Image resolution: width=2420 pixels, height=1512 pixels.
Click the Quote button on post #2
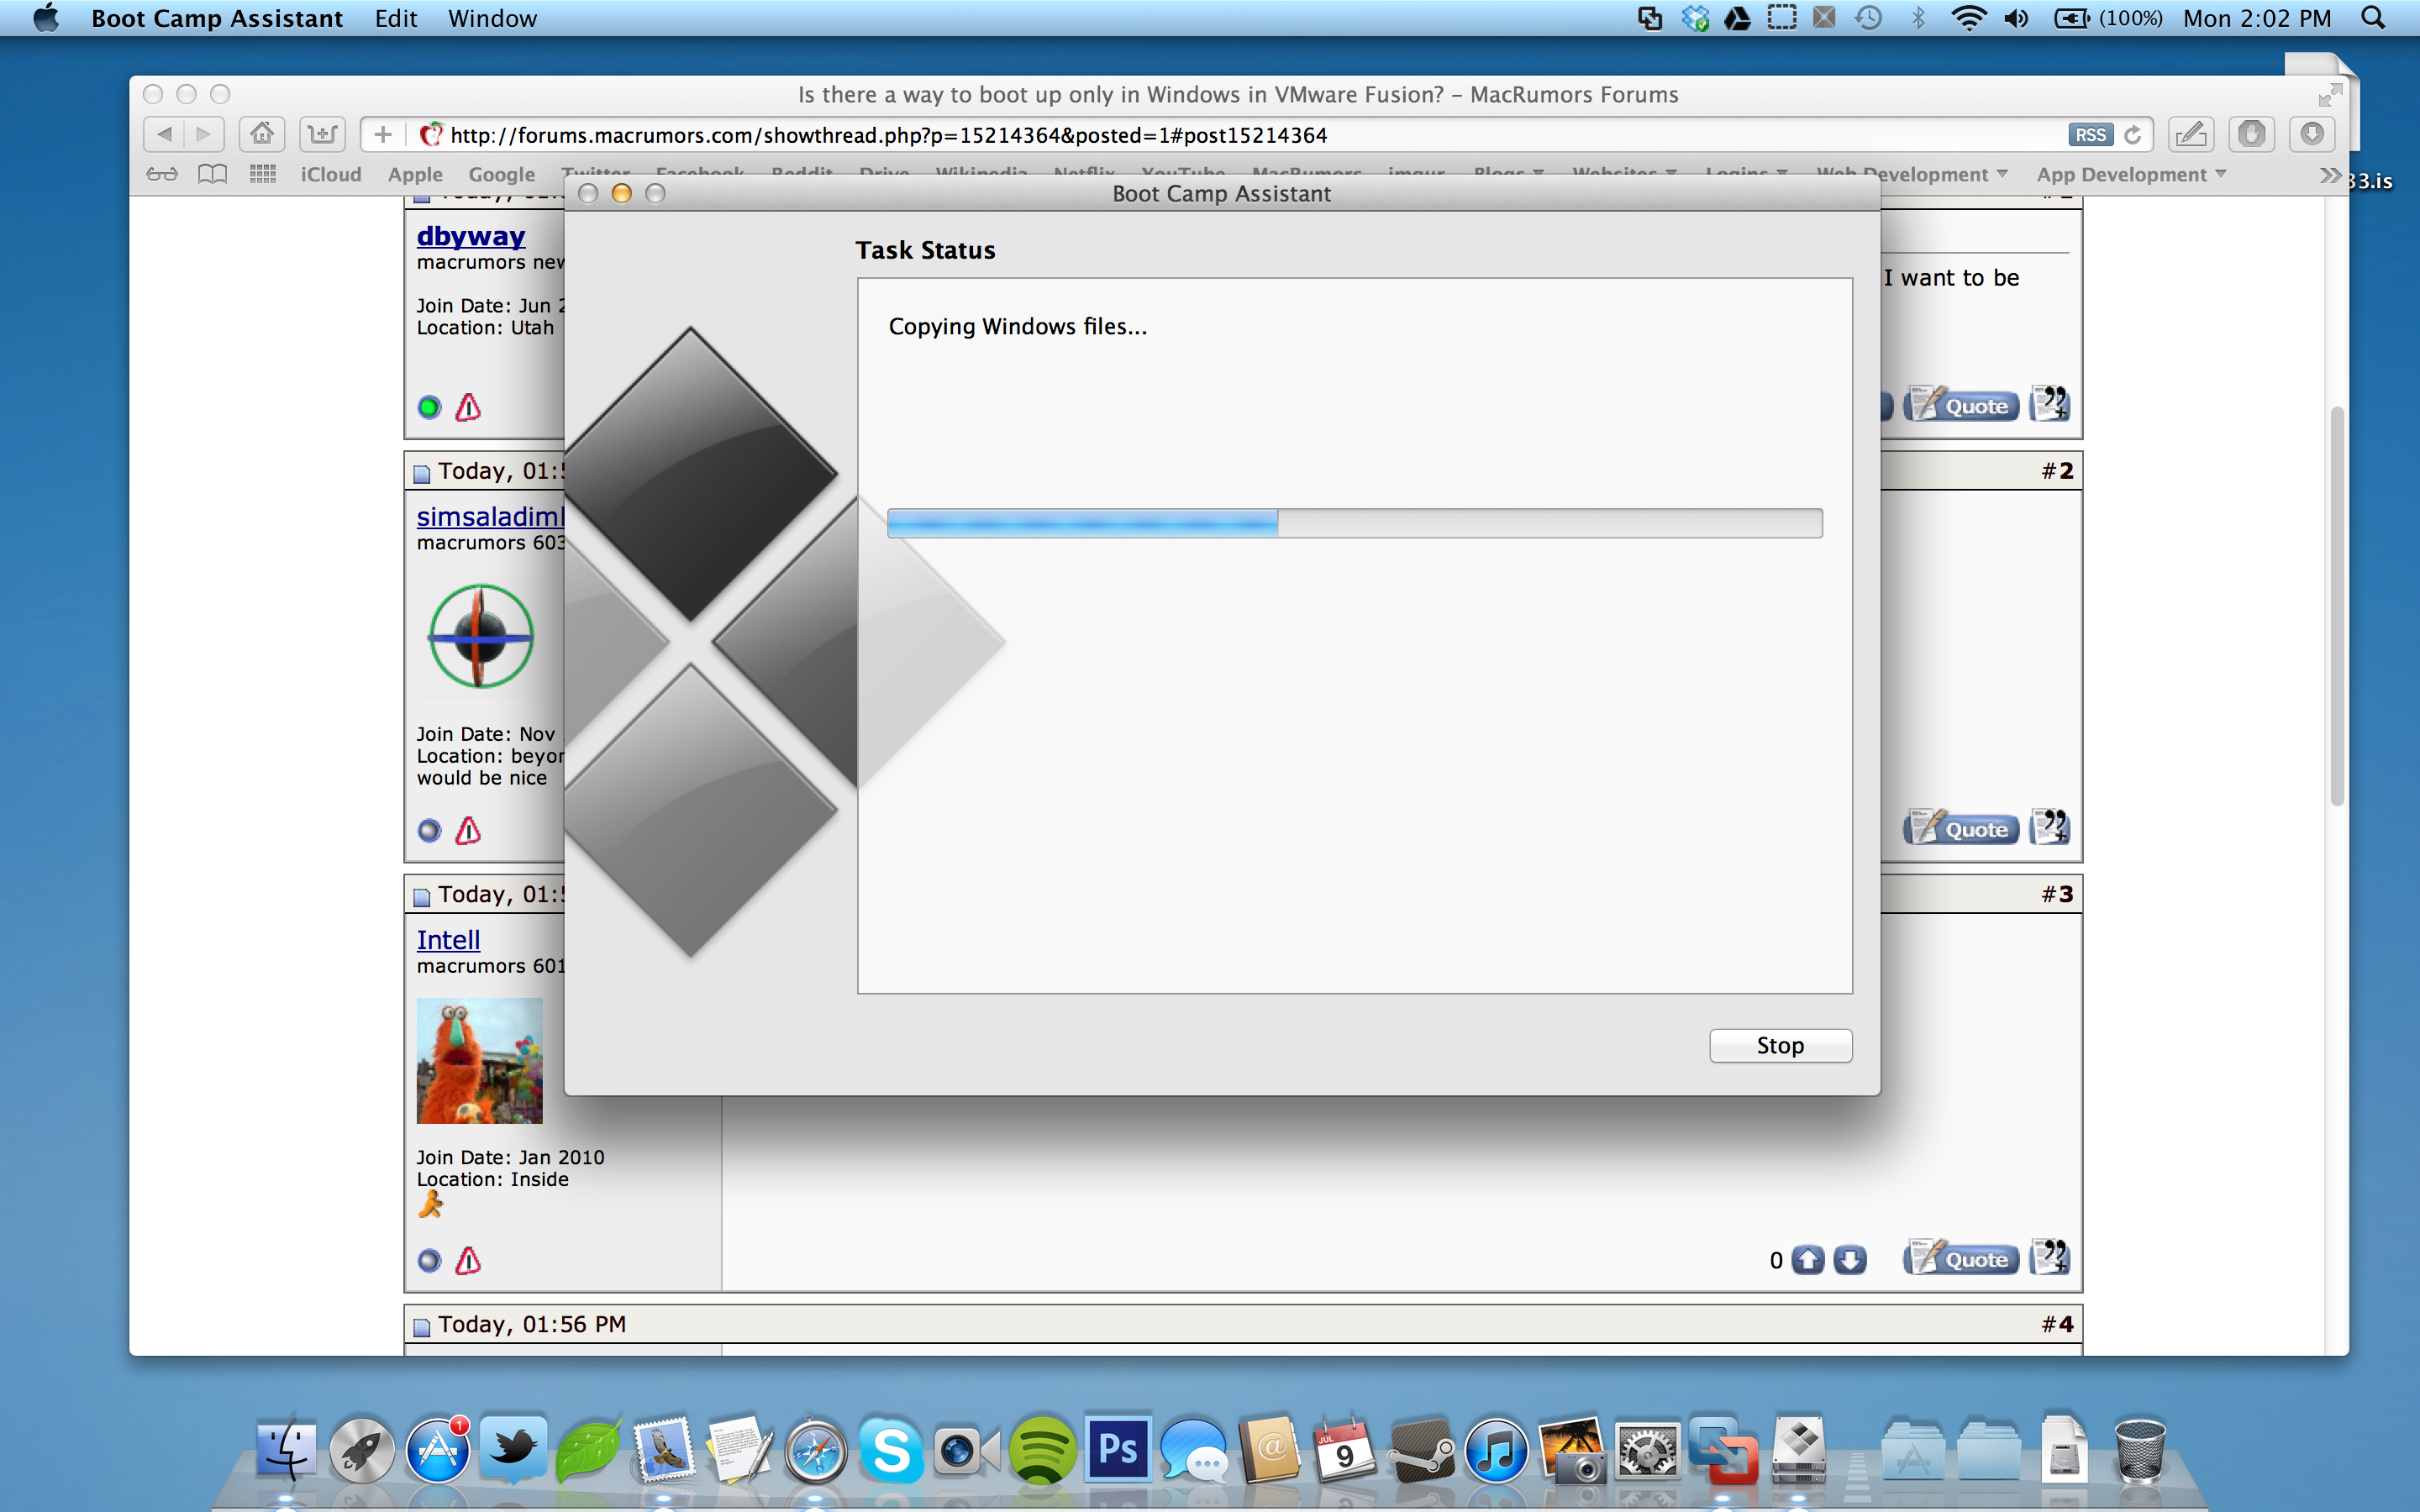(1961, 828)
